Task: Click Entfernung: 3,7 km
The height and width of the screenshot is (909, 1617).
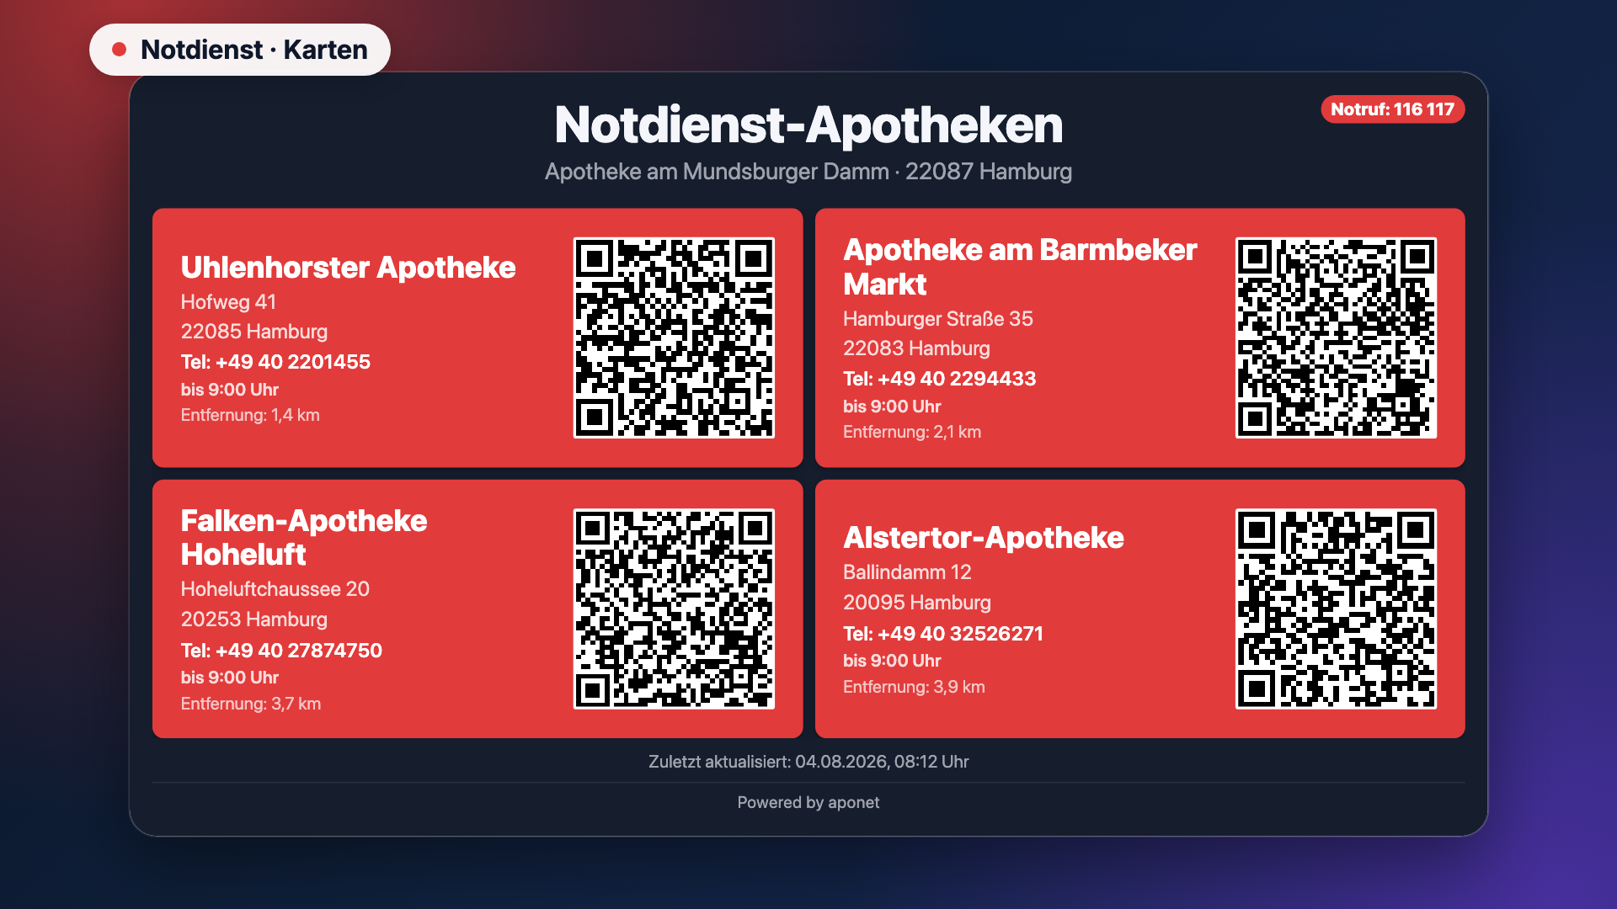Action: pos(250,704)
